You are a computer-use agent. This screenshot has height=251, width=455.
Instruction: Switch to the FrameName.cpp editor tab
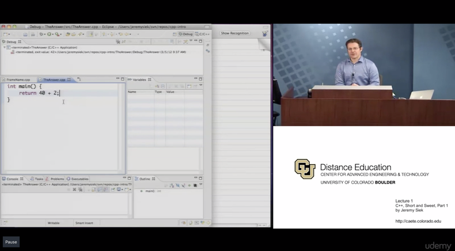point(18,80)
